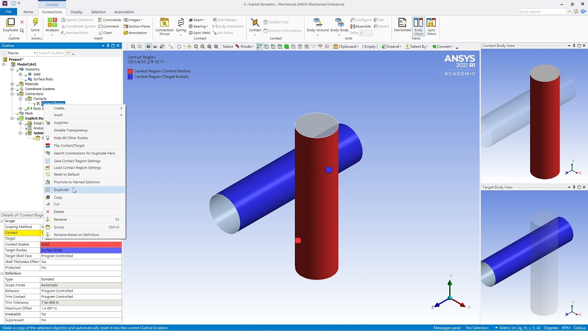This screenshot has width=588, height=331.
Task: Expand the Materials tree node
Action: coord(12,84)
